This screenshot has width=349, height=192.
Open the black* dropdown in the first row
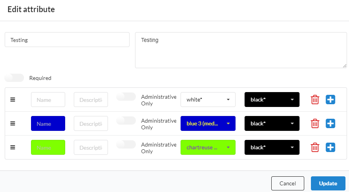coord(272,100)
